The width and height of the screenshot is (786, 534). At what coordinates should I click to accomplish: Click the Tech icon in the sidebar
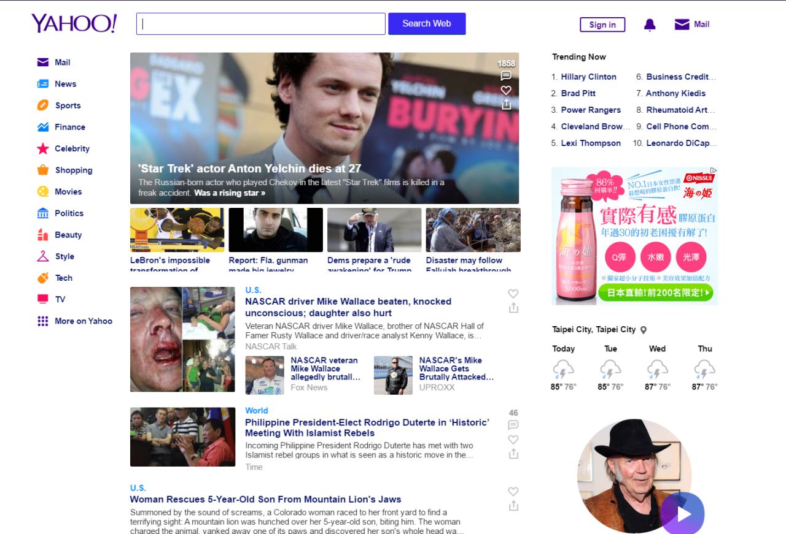pyautogui.click(x=43, y=278)
